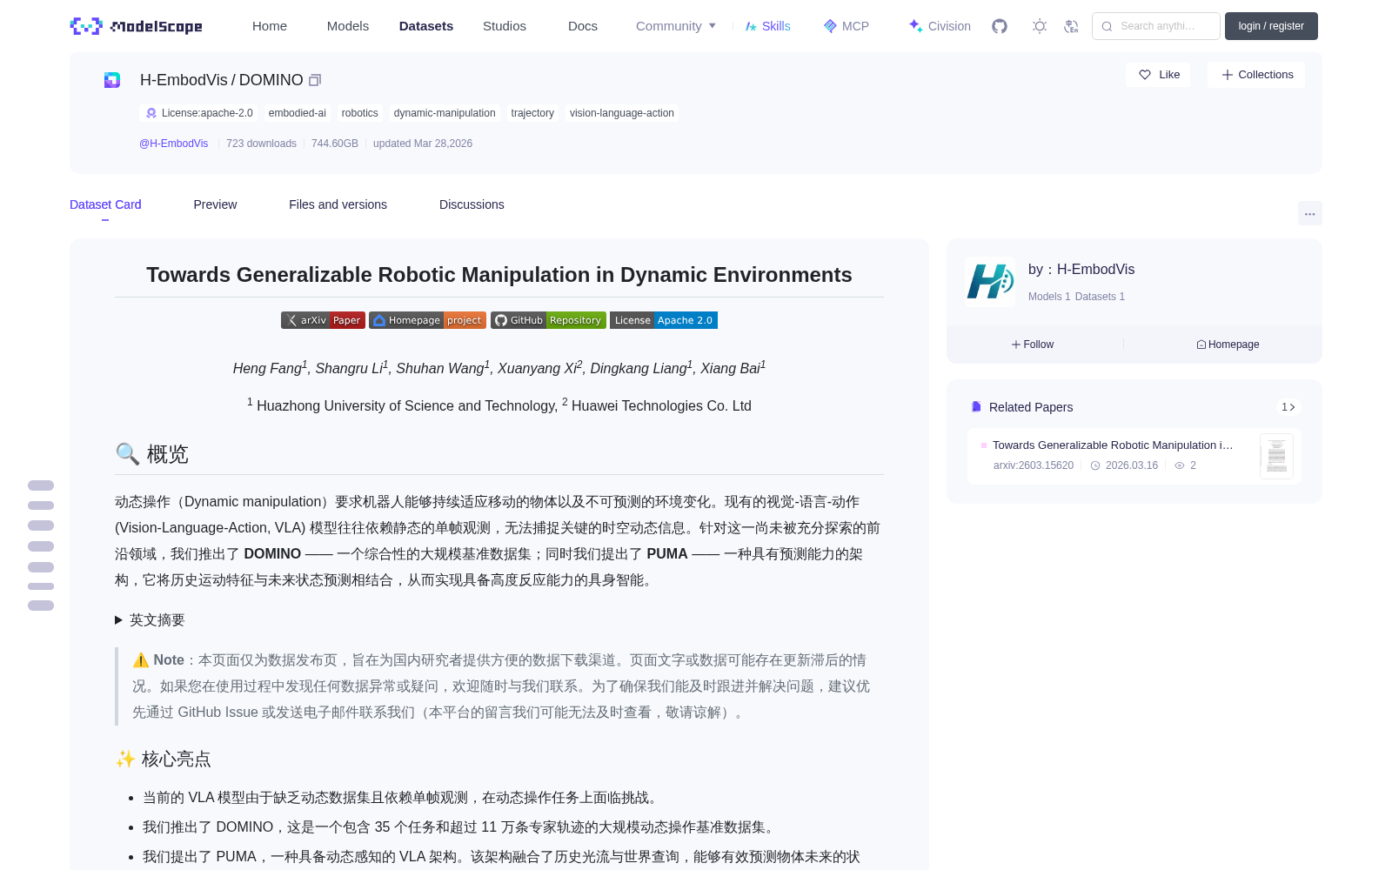Click the vision-language-action tag

(x=622, y=113)
